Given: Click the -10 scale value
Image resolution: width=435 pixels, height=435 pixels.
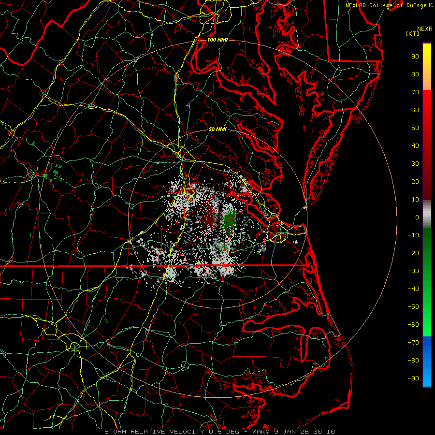Looking at the screenshot, I should 413,235.
